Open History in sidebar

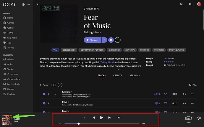pyautogui.click(x=9, y=48)
